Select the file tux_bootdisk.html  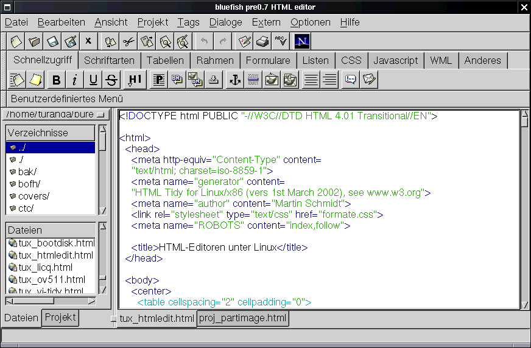coord(52,243)
